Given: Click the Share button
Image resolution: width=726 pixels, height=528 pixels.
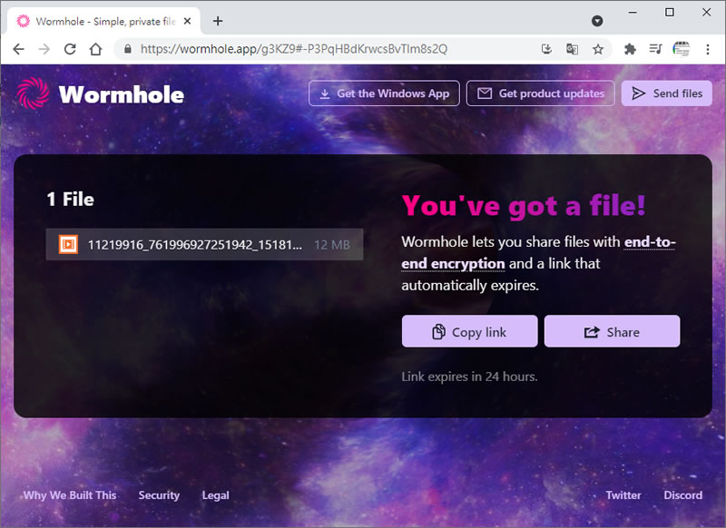Looking at the screenshot, I should pos(612,331).
